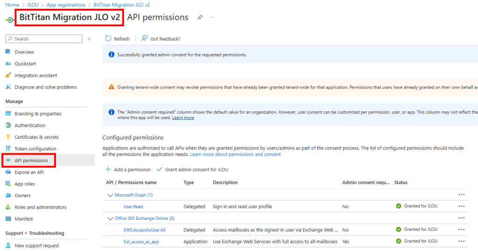478x252 pixels.
Task: Open the ellipsis menu next to page title
Action: pyautogui.click(x=212, y=17)
